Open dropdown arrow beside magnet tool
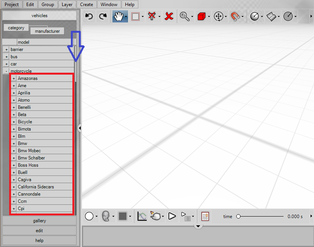Screen dimensions: 314x247 pyautogui.click(x=242, y=16)
